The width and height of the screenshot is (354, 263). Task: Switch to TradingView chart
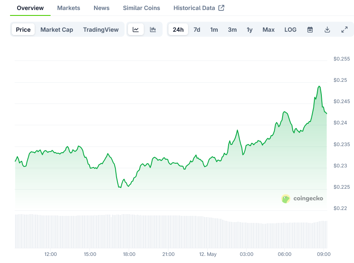pyautogui.click(x=101, y=30)
